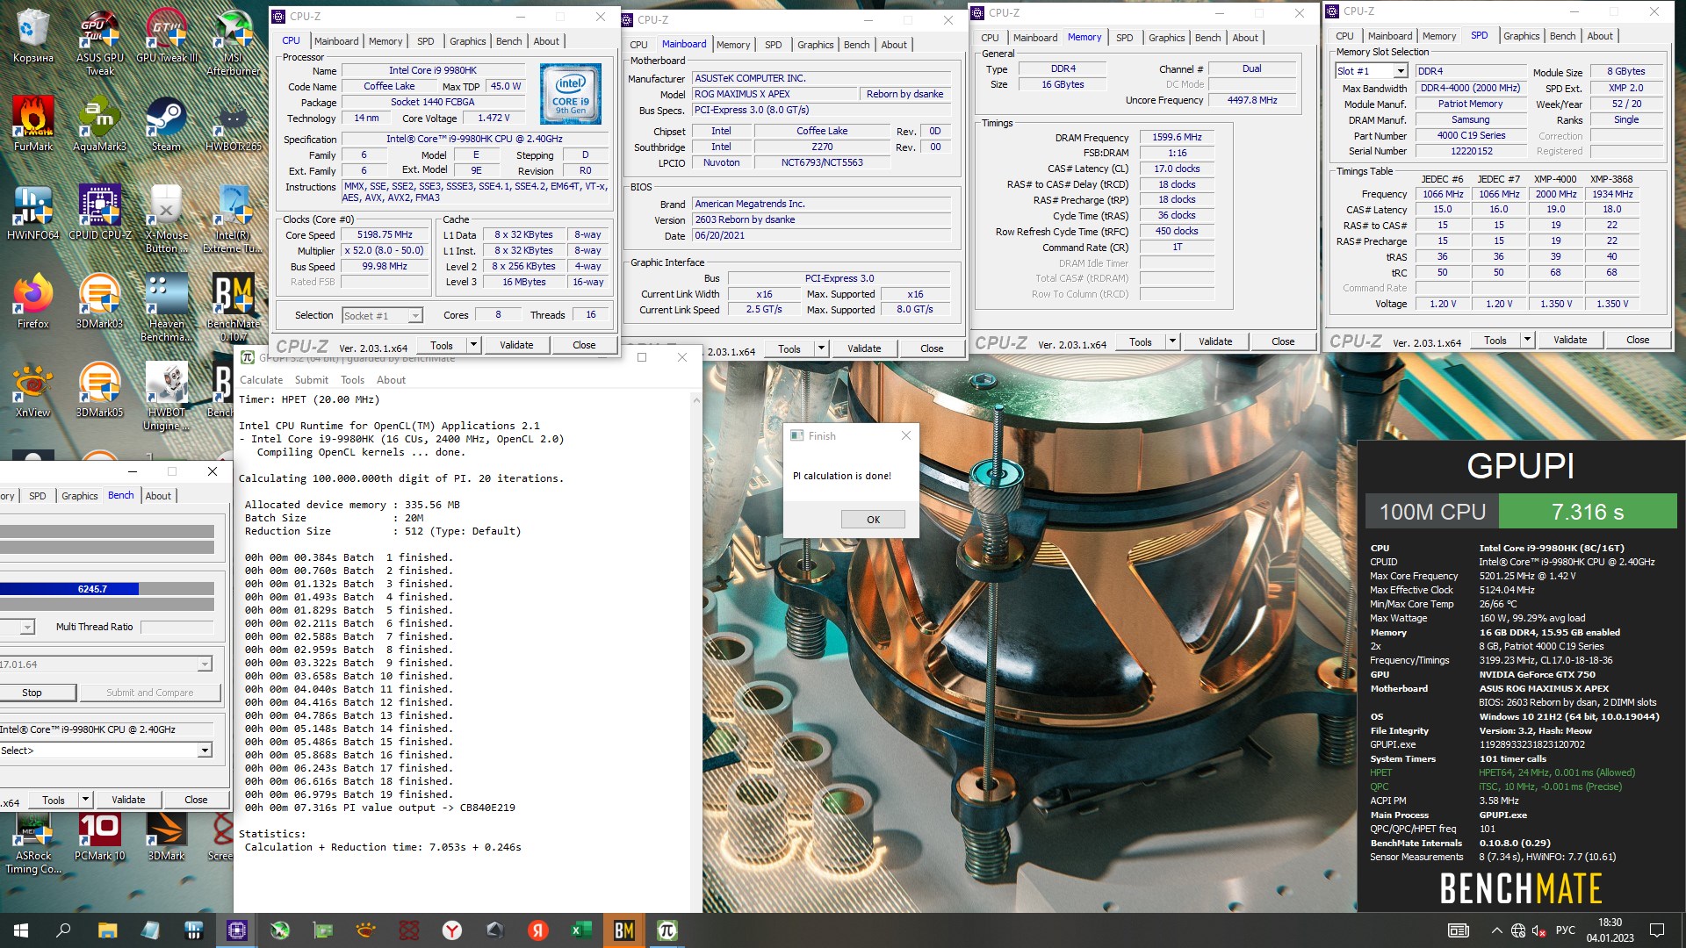Open Calculate menu in GPUPI
The height and width of the screenshot is (948, 1686).
(262, 380)
